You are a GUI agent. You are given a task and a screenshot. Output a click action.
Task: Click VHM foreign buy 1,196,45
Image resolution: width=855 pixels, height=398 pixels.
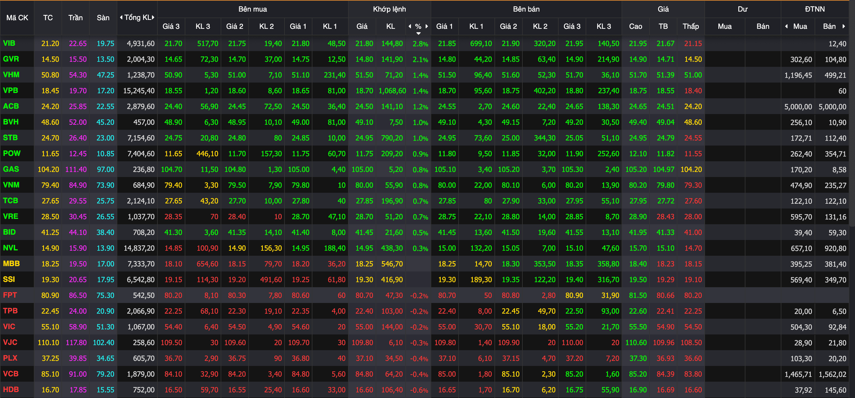click(x=798, y=75)
